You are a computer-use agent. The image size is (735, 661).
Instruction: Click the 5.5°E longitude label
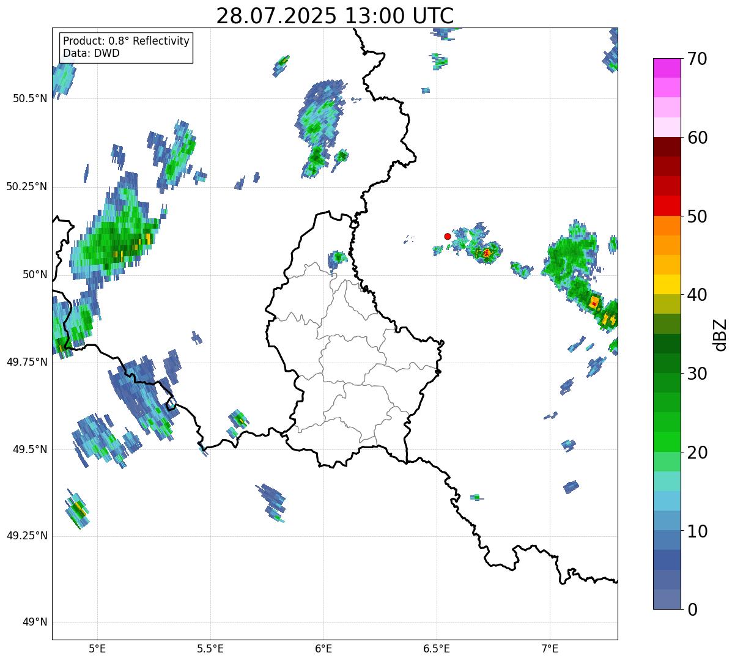[x=210, y=648]
